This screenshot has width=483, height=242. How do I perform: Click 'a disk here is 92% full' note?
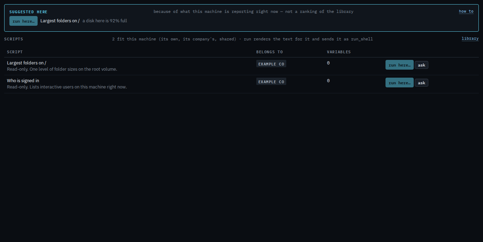click(105, 21)
